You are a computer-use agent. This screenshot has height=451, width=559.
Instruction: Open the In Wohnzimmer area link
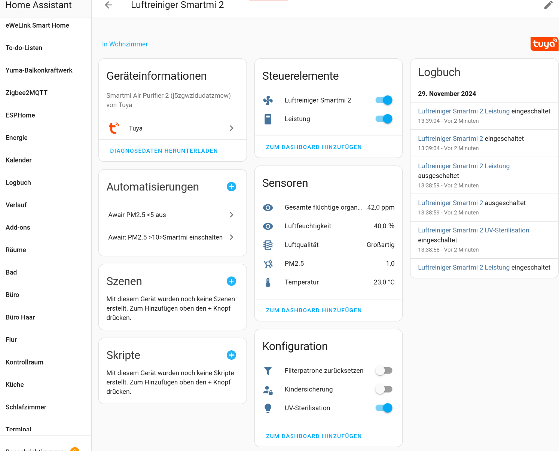coord(125,44)
